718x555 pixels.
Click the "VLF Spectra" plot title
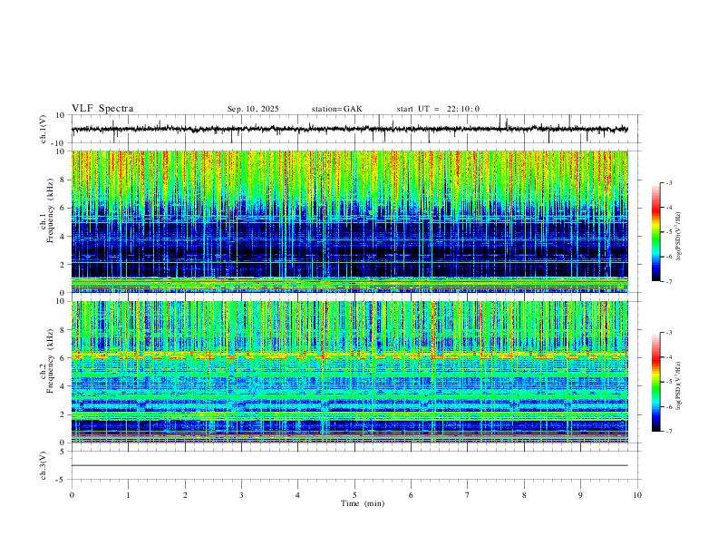102,109
